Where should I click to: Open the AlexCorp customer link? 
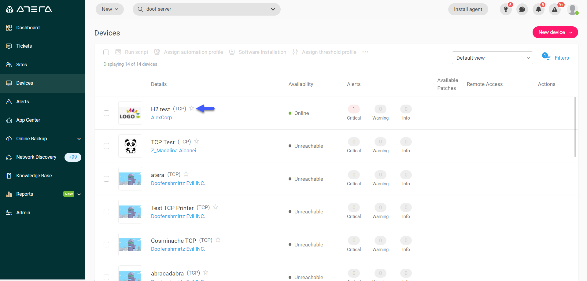point(161,117)
